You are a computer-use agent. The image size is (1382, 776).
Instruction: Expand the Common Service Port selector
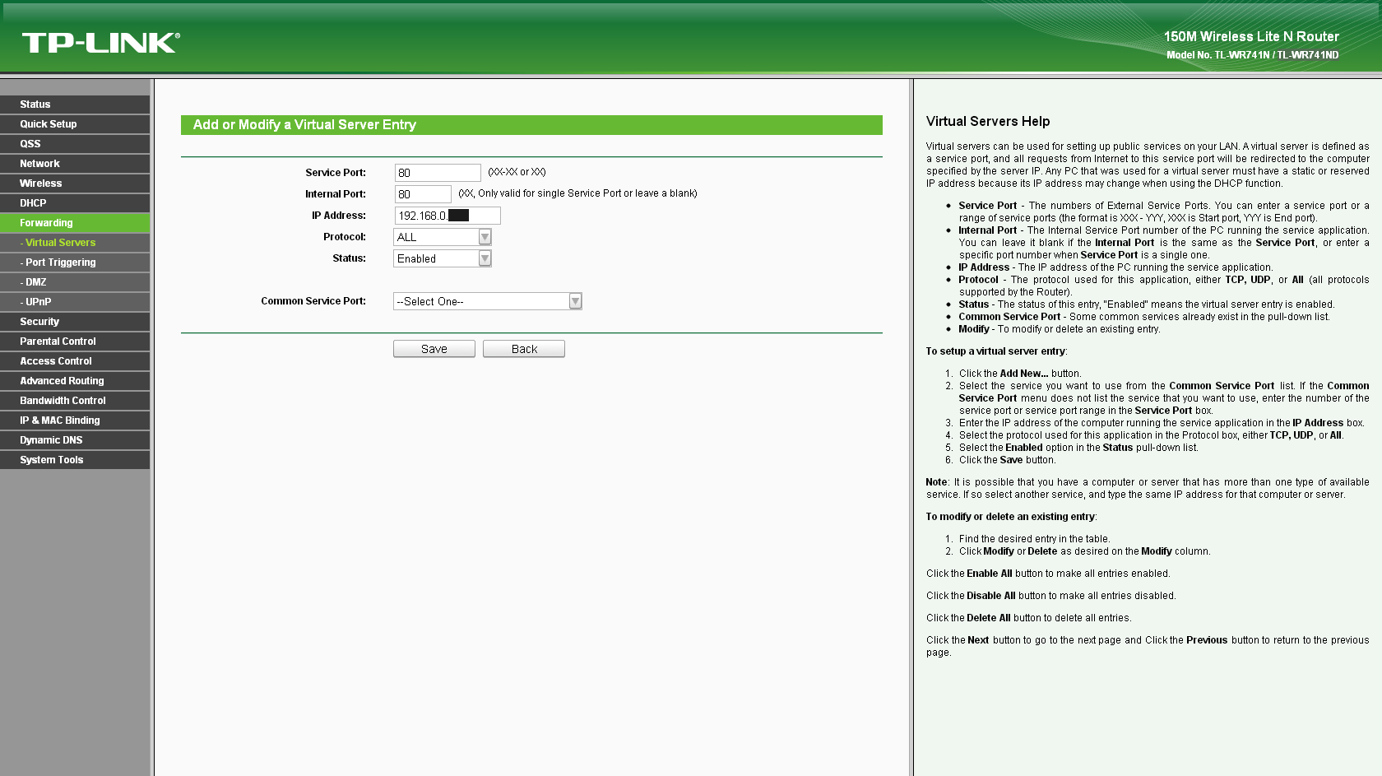[575, 301]
